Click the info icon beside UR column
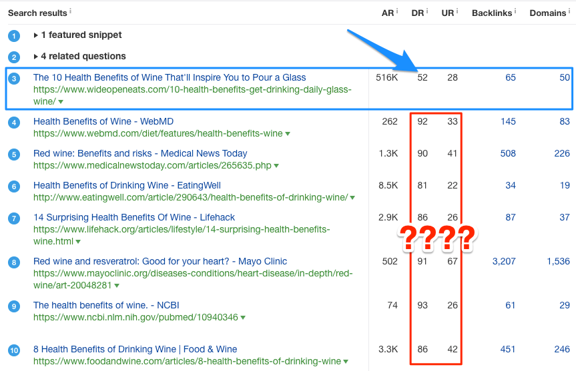576x371 pixels. [458, 12]
